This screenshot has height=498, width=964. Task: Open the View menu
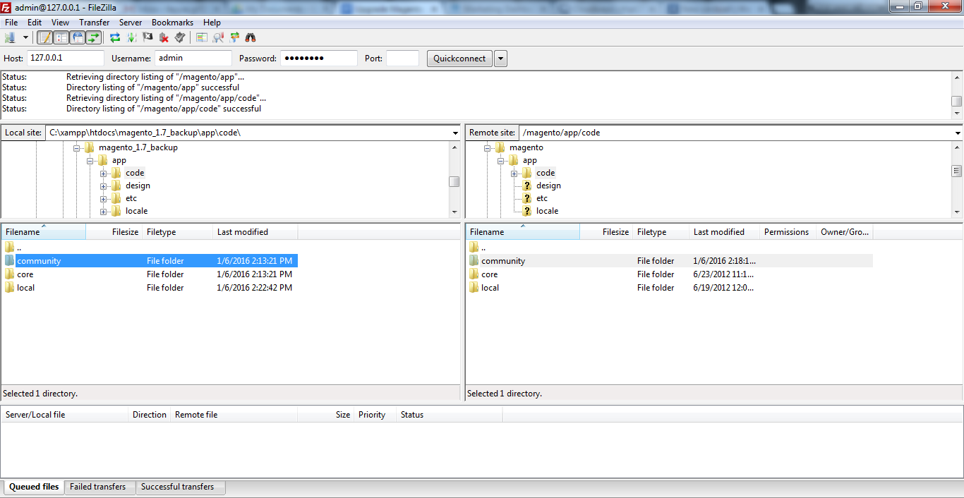coord(61,23)
